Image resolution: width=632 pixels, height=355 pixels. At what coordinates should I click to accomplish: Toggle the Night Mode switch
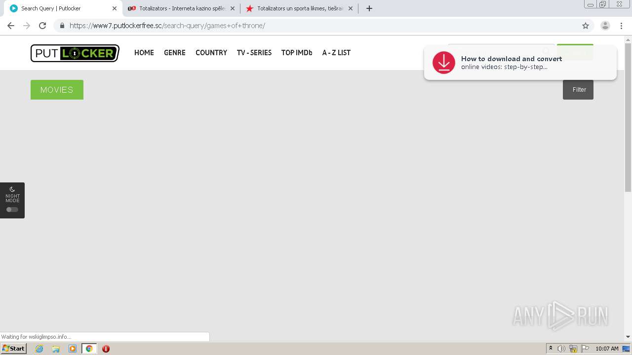click(x=12, y=210)
